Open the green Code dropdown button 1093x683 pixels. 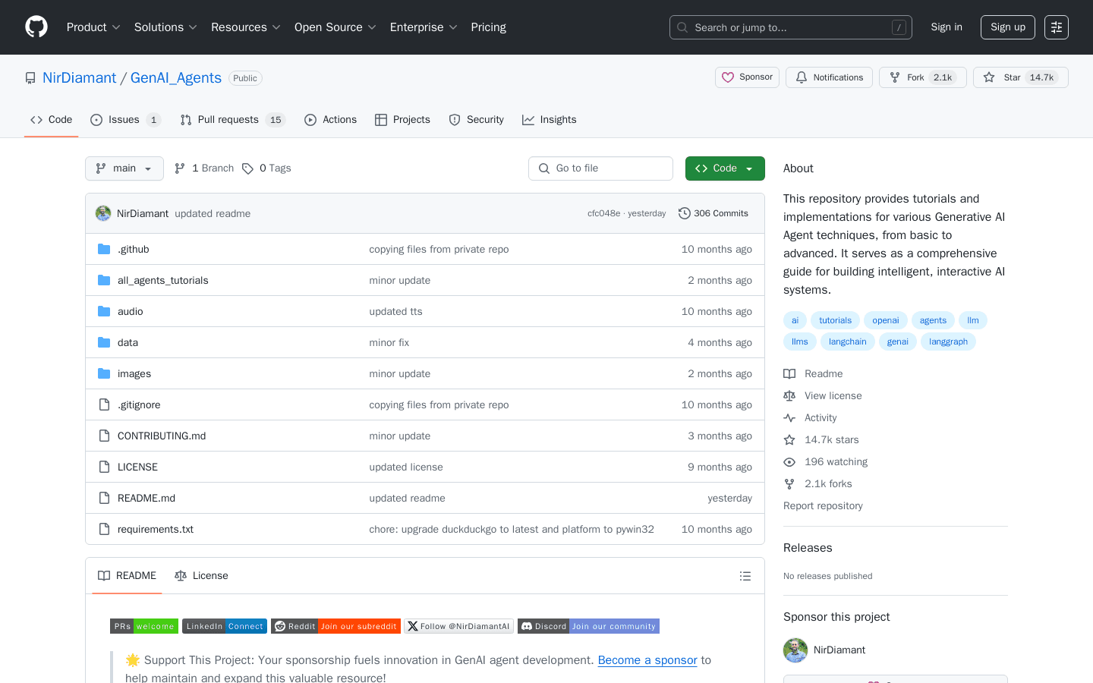tap(725, 168)
